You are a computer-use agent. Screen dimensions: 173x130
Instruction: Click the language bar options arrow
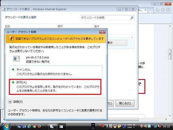click(x=134, y=127)
